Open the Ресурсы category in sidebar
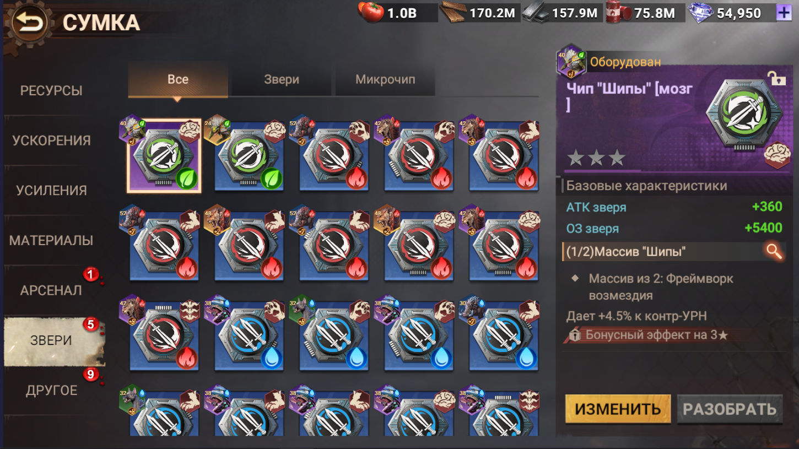 51,90
